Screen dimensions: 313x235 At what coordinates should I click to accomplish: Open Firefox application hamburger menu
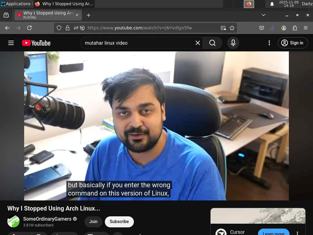click(306, 28)
